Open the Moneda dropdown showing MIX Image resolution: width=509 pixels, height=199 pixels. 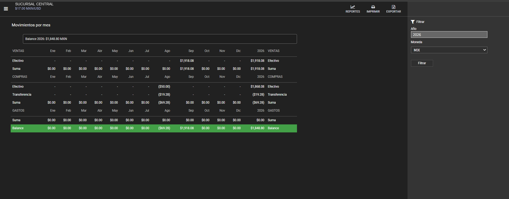click(x=449, y=50)
